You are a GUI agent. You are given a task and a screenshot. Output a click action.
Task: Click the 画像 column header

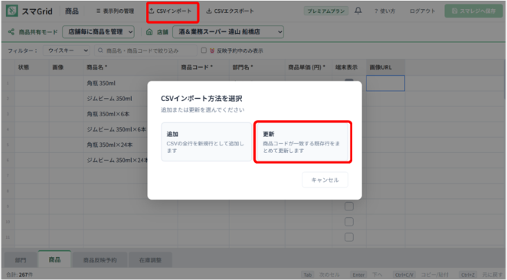[x=67, y=67]
